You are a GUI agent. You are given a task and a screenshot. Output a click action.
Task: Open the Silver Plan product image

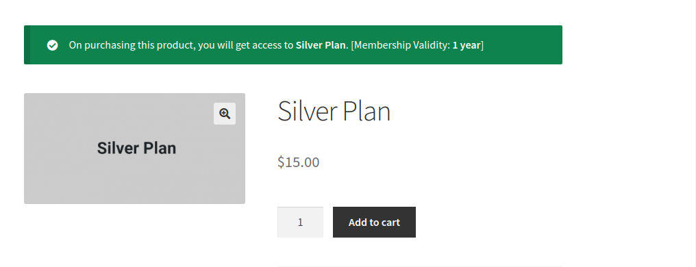tap(134, 149)
